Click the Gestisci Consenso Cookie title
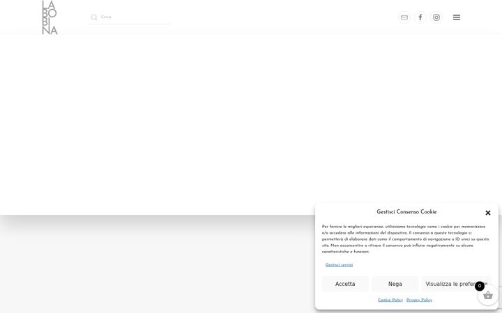Viewport: 502px width, 313px height. coord(406,211)
